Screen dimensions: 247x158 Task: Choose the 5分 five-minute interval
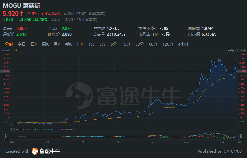coord(114,44)
